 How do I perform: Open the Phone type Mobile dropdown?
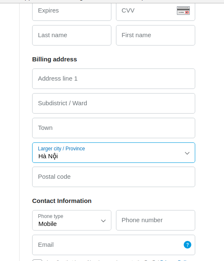coord(72,220)
